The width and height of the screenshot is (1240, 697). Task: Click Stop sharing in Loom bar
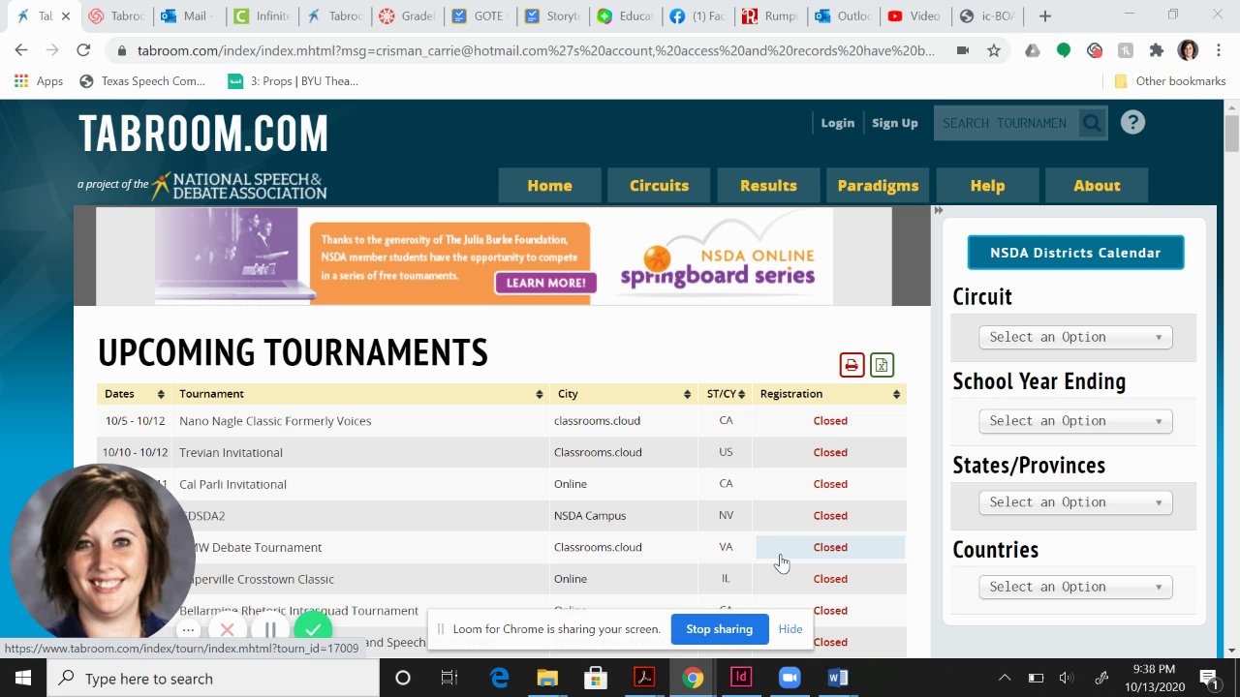click(719, 629)
